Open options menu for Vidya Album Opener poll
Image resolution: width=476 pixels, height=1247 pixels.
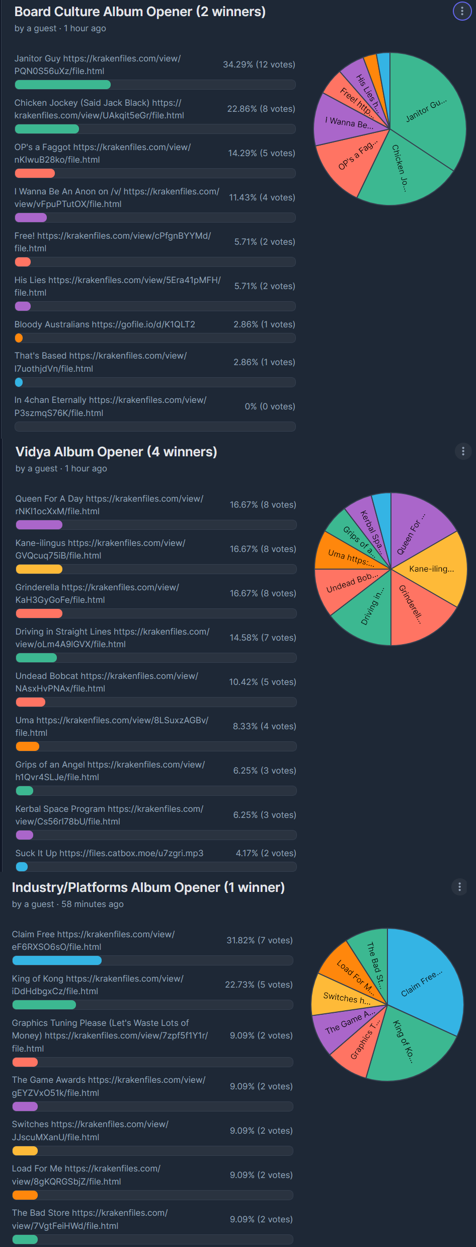[463, 451]
